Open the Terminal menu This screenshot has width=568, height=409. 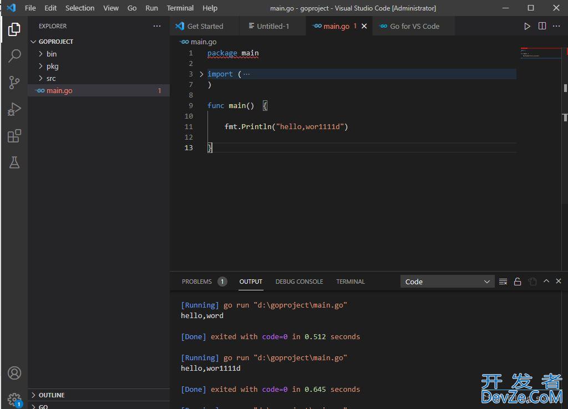(x=180, y=8)
